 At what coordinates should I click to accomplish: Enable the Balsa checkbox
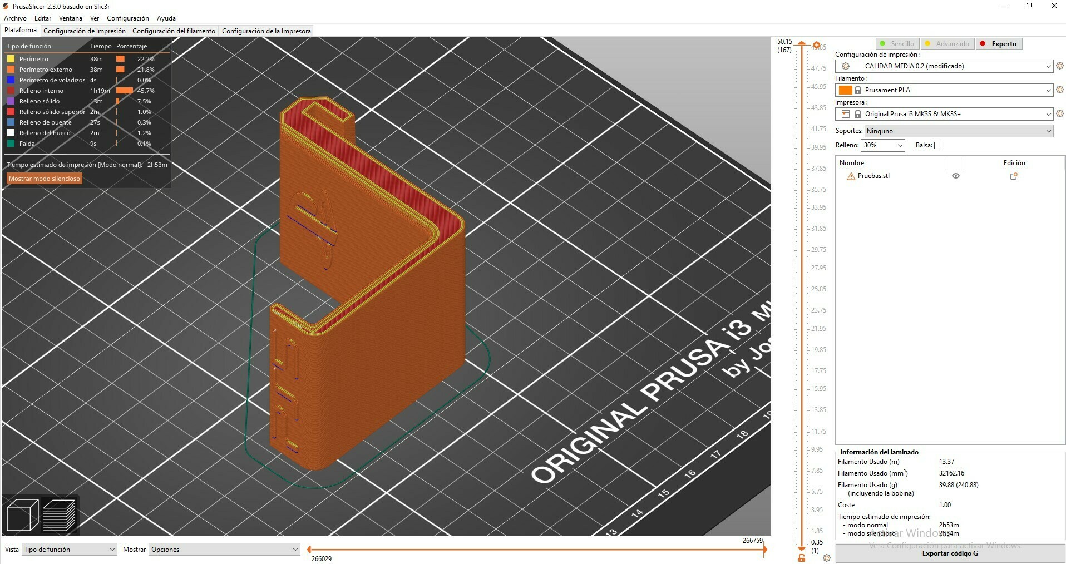pyautogui.click(x=937, y=146)
